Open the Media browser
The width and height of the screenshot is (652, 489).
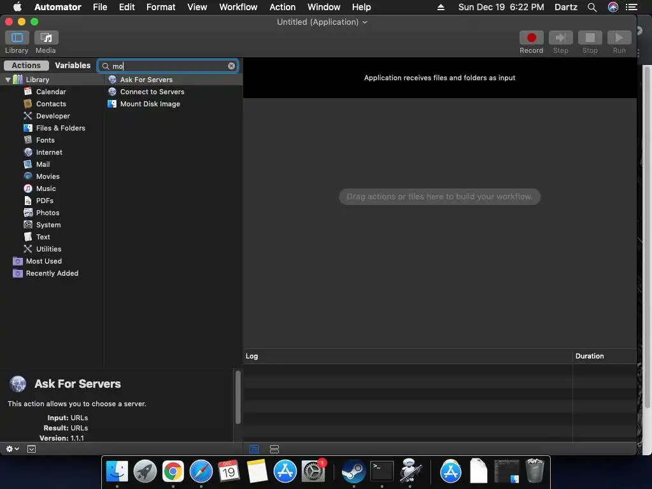46,38
